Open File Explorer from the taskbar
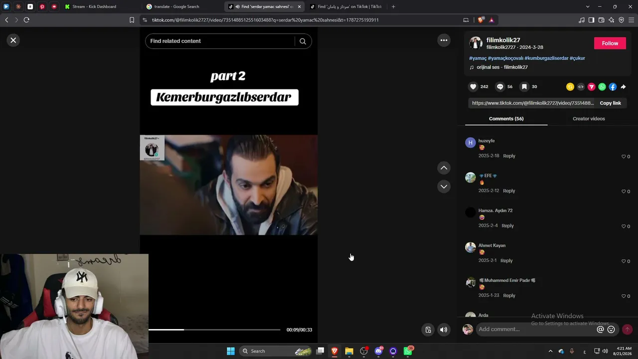The height and width of the screenshot is (359, 638). [349, 351]
